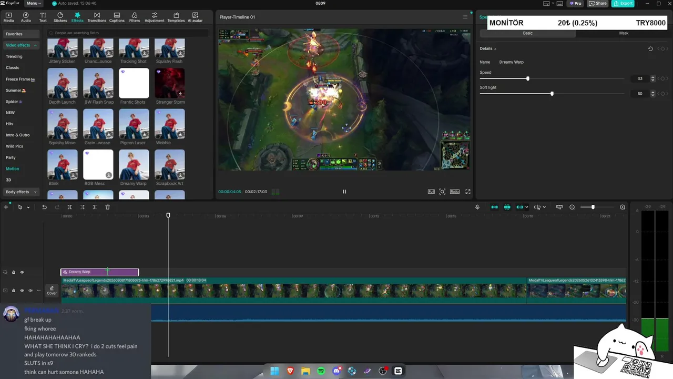Switch to the Mask tab

click(624, 33)
